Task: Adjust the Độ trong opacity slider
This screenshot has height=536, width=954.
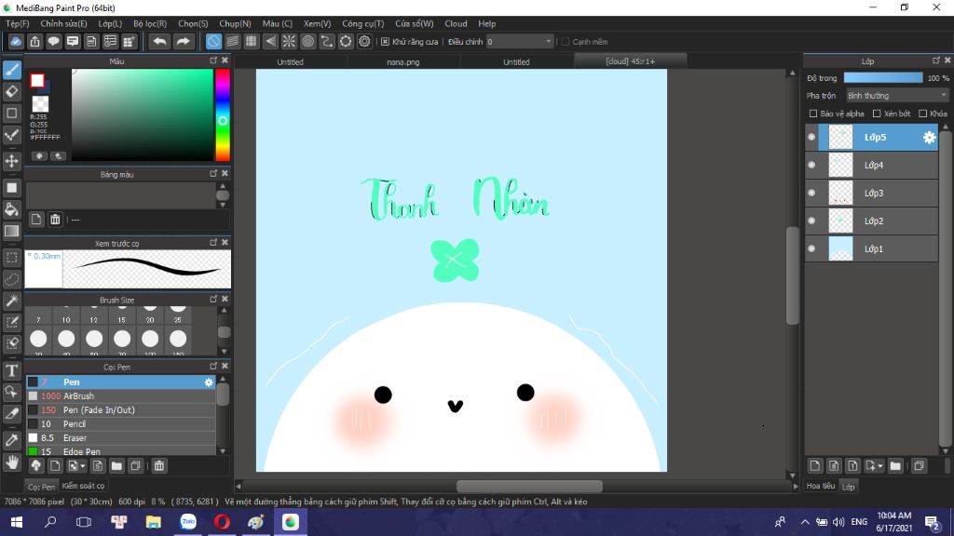Action: pyautogui.click(x=883, y=78)
